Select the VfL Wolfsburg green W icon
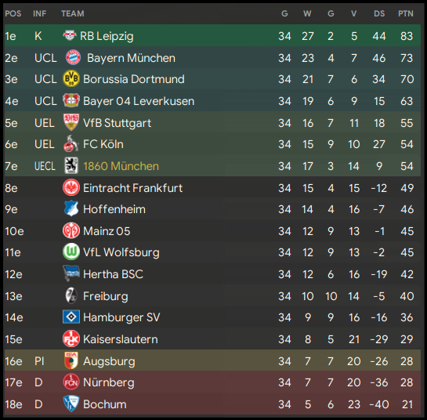 (x=71, y=252)
